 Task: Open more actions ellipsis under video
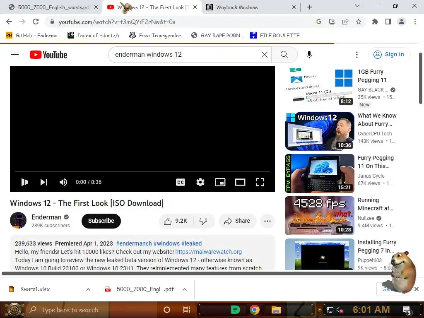click(267, 221)
